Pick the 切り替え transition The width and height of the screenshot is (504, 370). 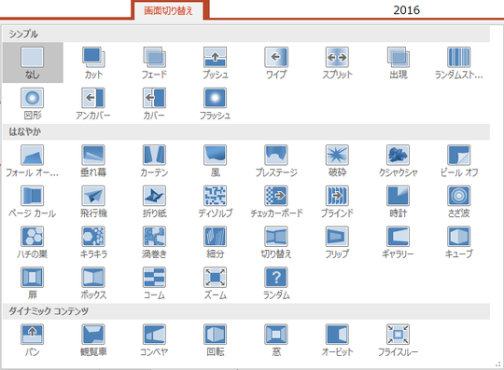[276, 242]
